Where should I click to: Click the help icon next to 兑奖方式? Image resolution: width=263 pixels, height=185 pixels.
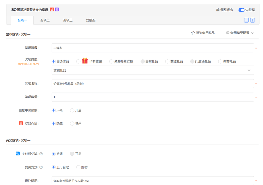tap(41, 167)
